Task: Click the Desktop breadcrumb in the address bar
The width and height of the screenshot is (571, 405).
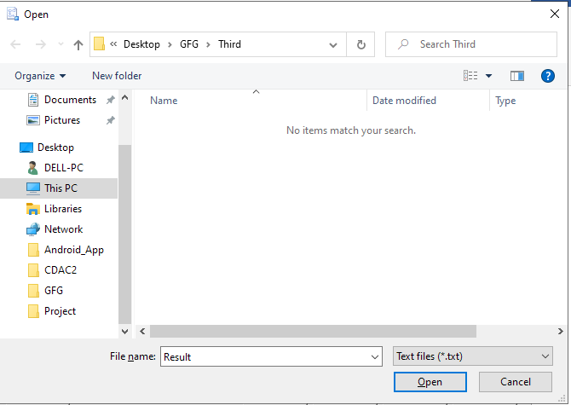Action: [141, 44]
